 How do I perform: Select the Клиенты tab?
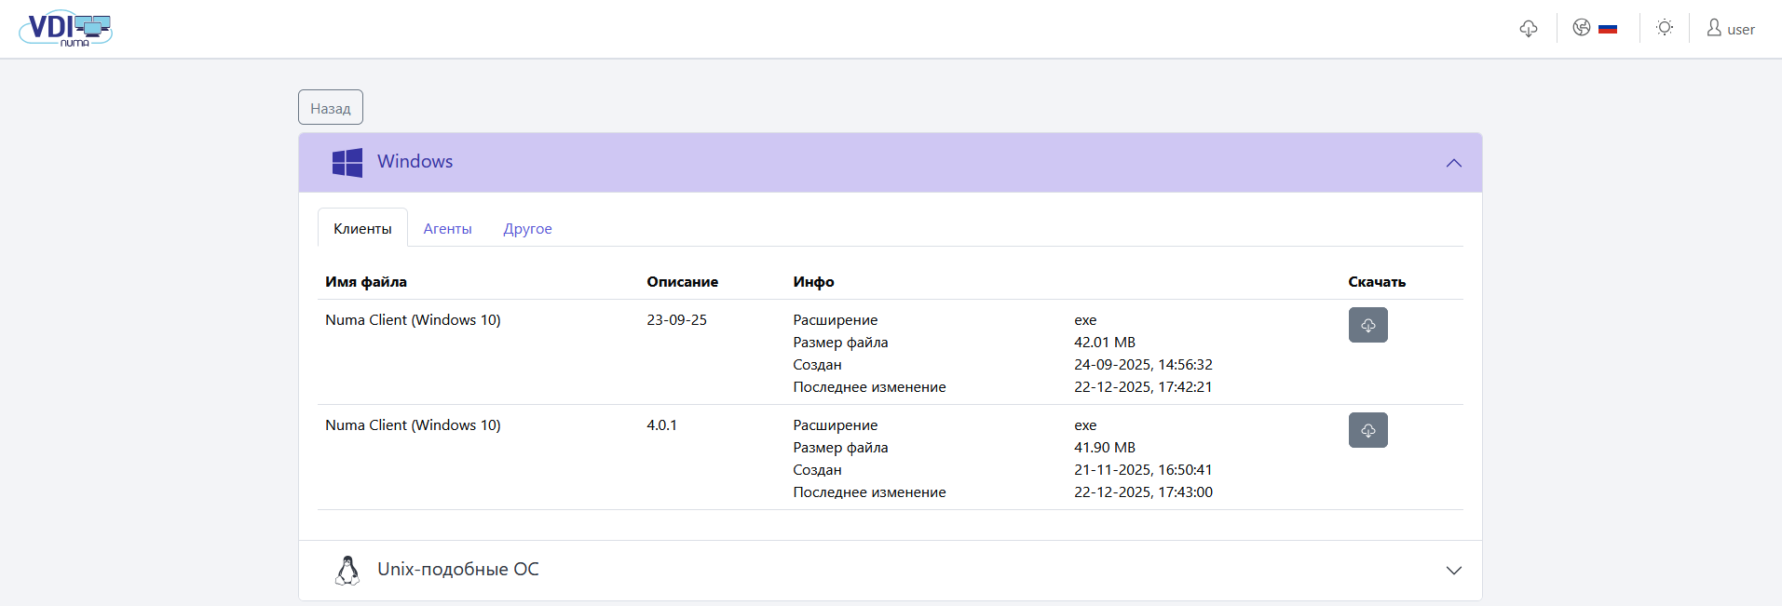coord(362,229)
